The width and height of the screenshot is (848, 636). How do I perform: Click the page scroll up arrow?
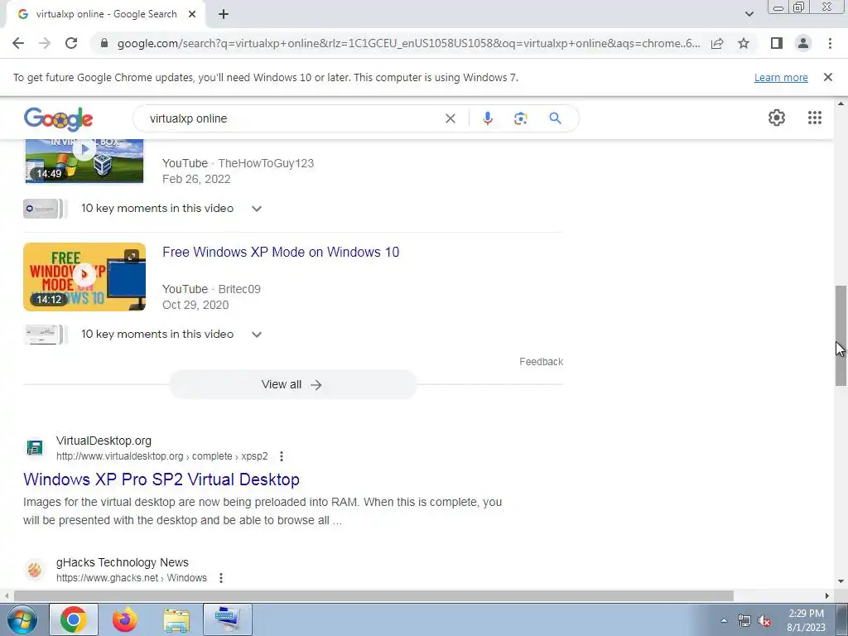coord(841,104)
